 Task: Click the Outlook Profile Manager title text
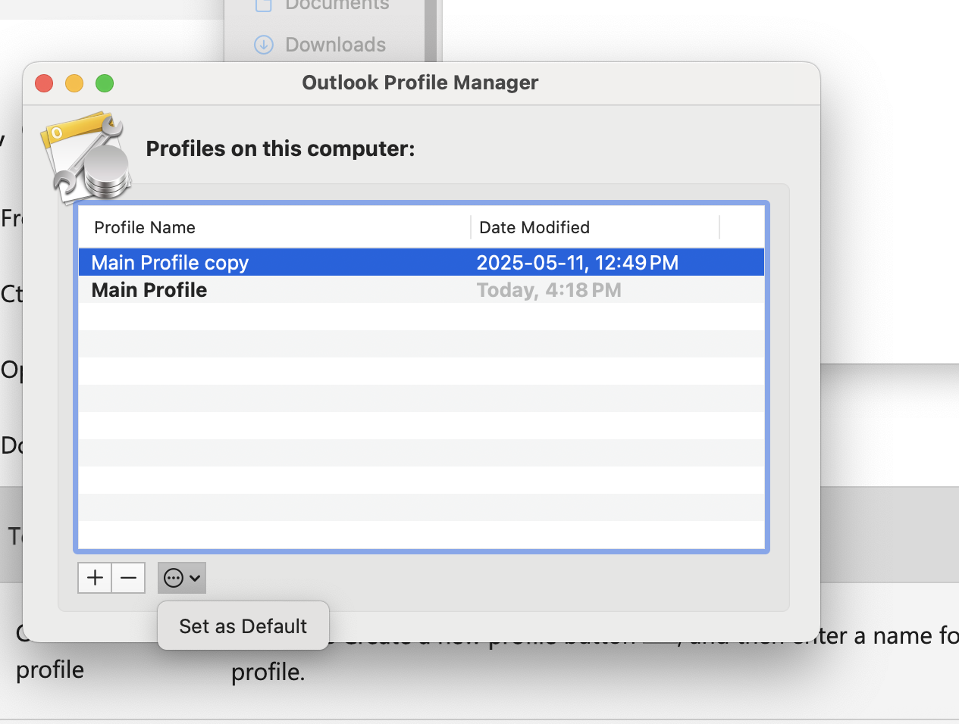coord(420,83)
